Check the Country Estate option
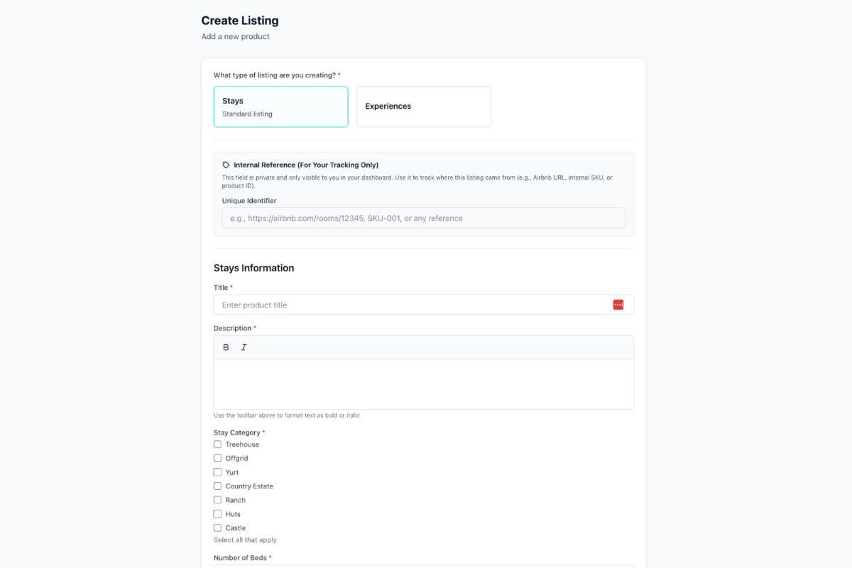Viewport: 852px width, 568px height. [x=217, y=486]
